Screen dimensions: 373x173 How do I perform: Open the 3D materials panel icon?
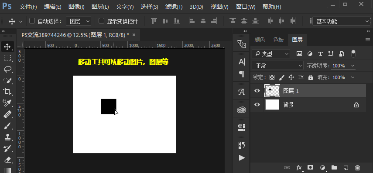(x=242, y=127)
